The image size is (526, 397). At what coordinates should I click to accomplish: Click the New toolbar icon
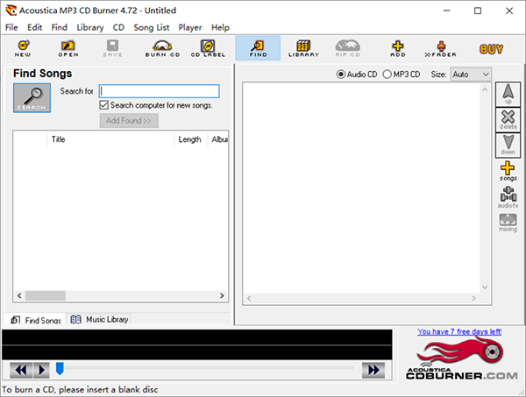[x=23, y=48]
